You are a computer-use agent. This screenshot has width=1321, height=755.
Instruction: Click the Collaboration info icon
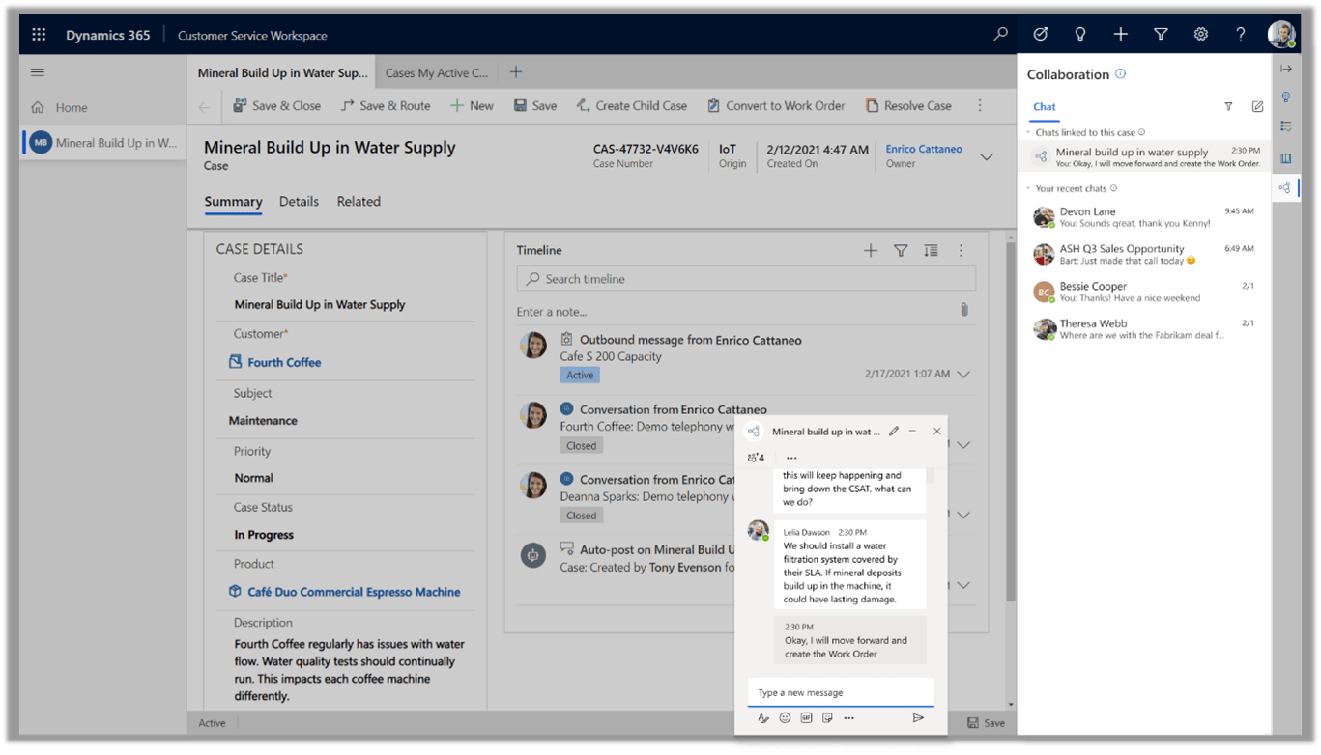(1121, 73)
